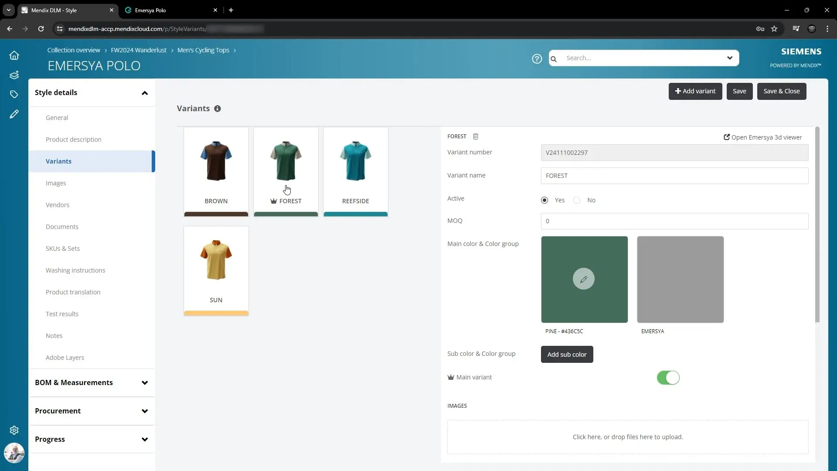Select the REEFSIDE variant card
Viewport: 837px width, 471px height.
click(356, 172)
